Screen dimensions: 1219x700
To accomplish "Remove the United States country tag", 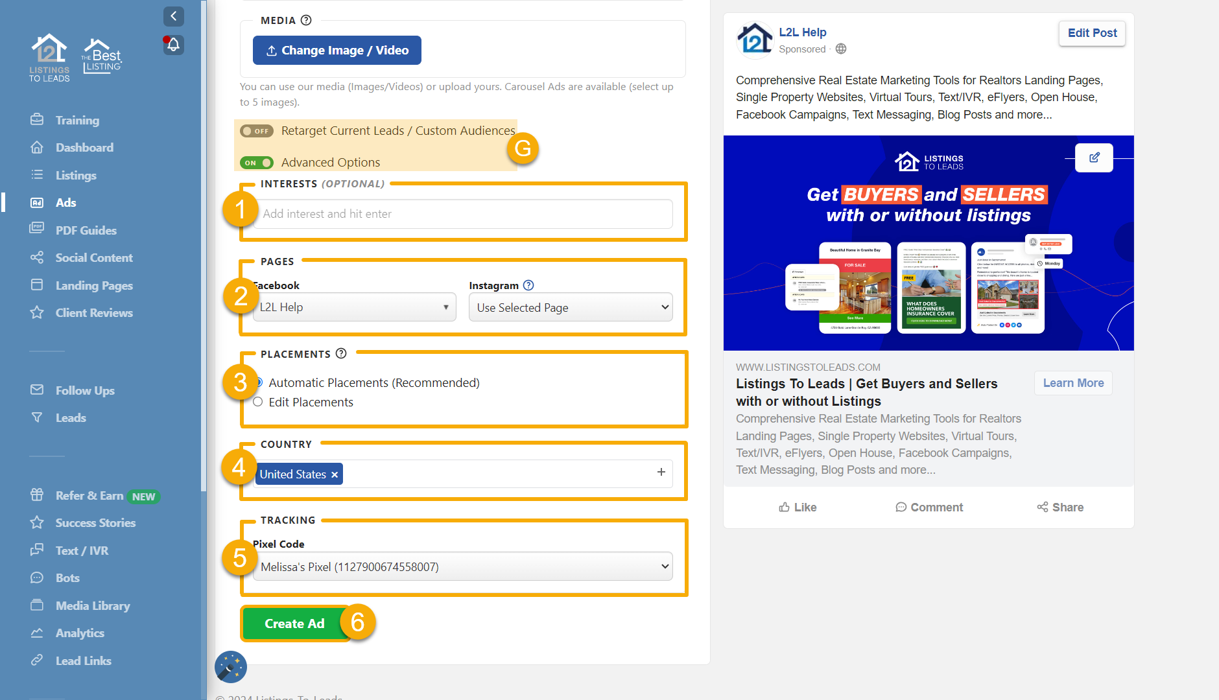I will pos(334,474).
